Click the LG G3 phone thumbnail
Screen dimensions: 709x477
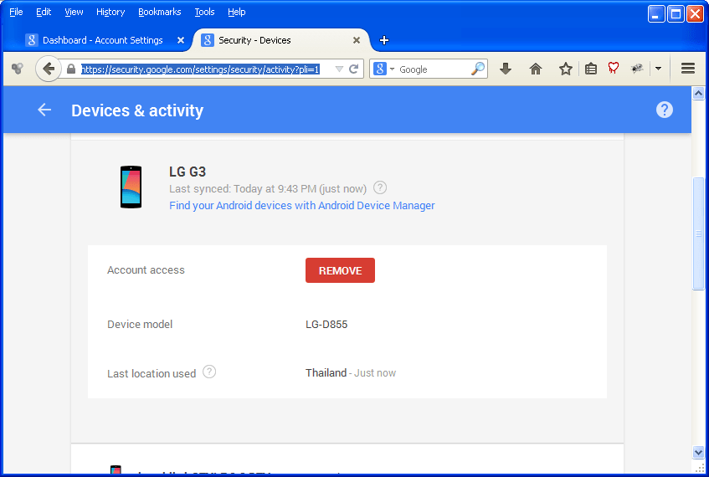tap(131, 187)
